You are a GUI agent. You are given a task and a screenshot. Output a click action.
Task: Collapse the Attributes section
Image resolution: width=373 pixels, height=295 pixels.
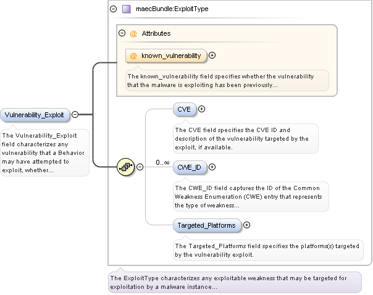click(122, 33)
